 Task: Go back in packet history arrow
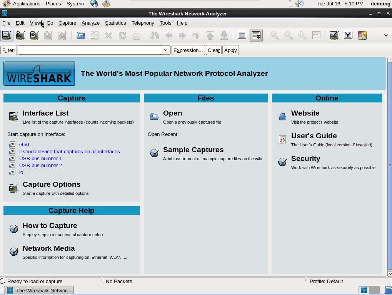click(169, 35)
